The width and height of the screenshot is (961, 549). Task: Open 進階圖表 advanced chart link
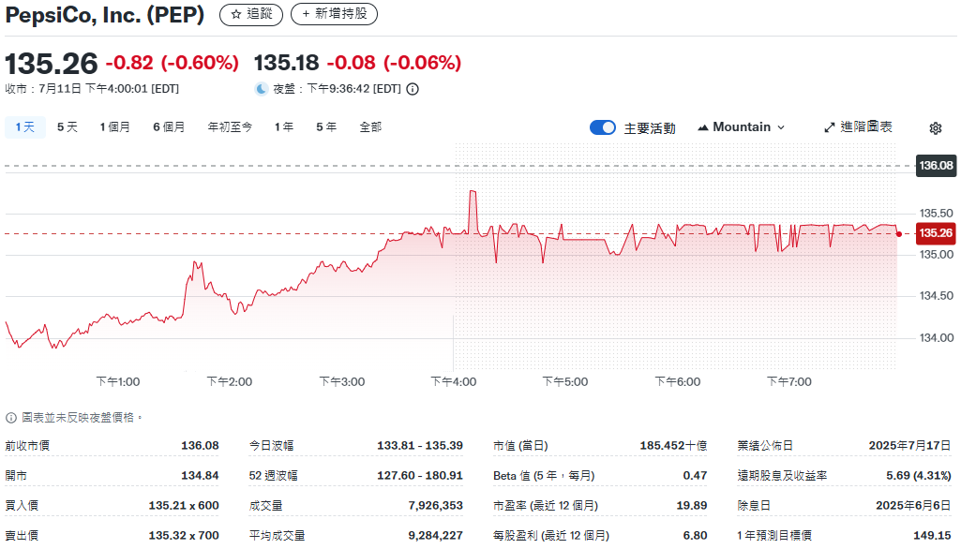858,126
